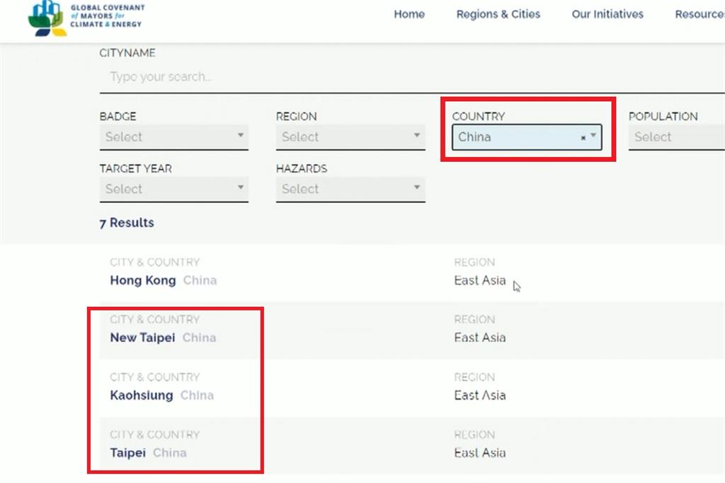Click East Asia region in Kaohsiung row
Image resolution: width=725 pixels, height=483 pixels.
[480, 395]
